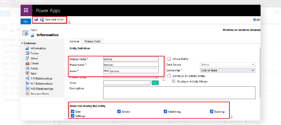This screenshot has height=125, width=281.
Task: Open N:N Relationships item
Action: click(42, 89)
